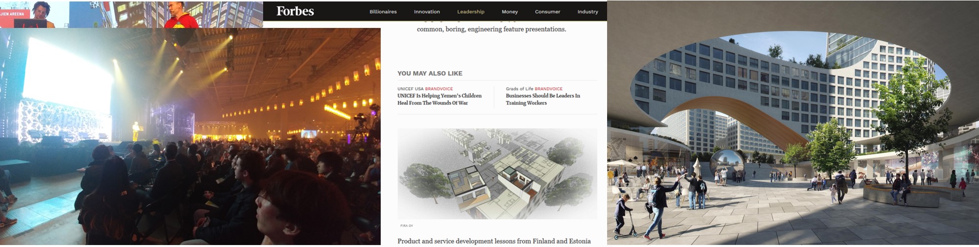Open the Billionaires menu item
979x247 pixels.
pos(383,12)
